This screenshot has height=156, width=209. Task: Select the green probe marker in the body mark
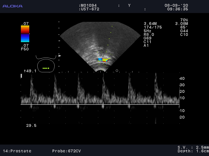pyautogui.click(x=46, y=68)
